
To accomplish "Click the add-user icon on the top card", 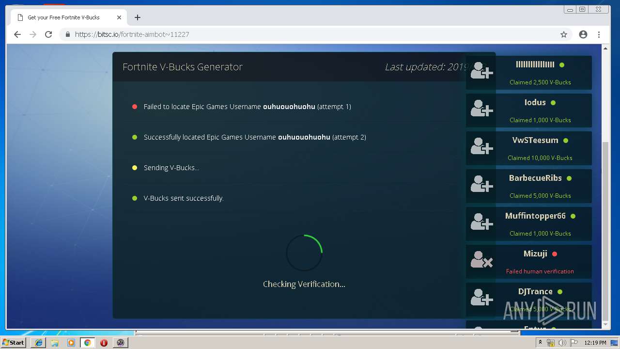I will (x=481, y=72).
